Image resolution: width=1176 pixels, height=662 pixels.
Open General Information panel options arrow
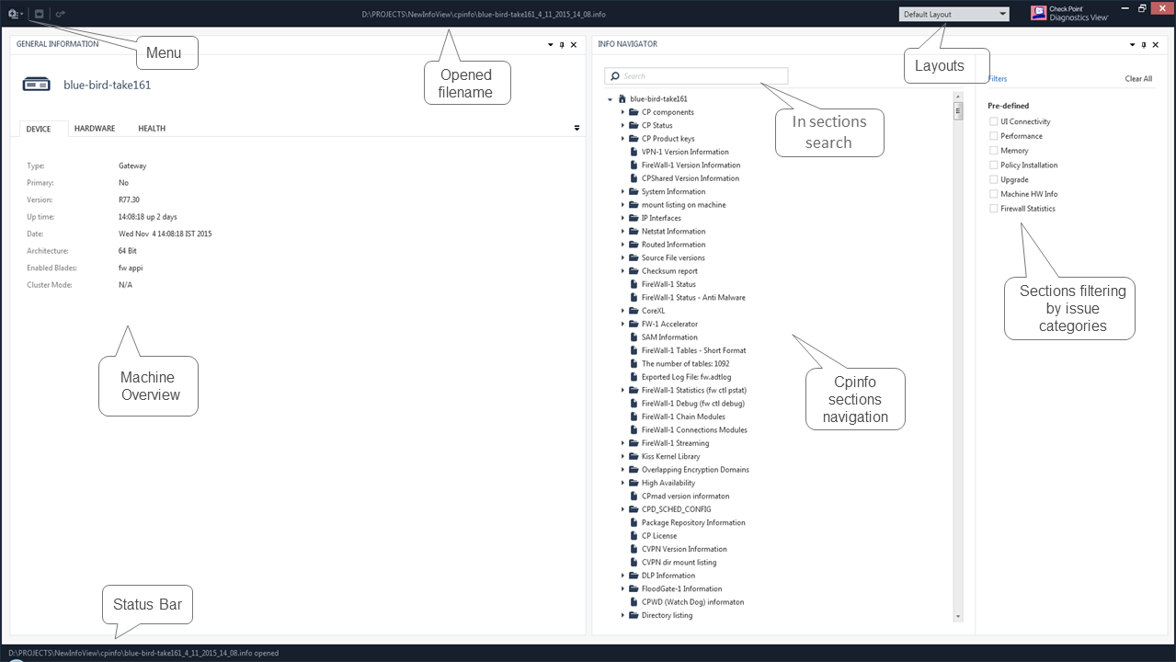point(551,44)
